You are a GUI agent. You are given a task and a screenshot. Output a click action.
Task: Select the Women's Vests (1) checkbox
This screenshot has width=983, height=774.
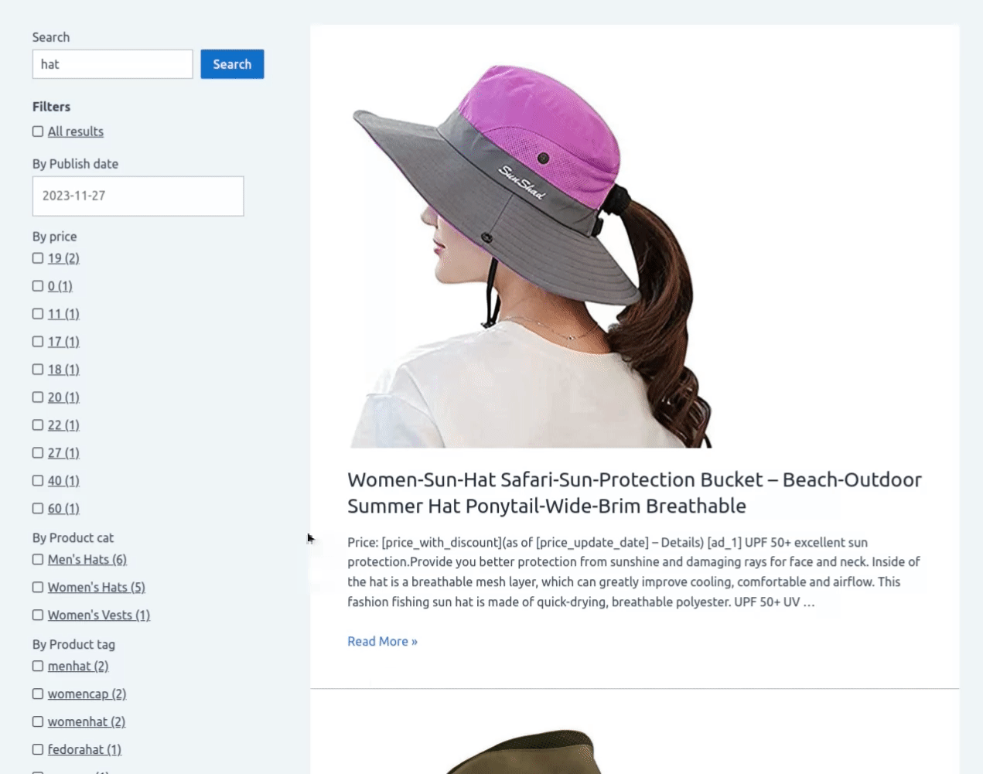(38, 615)
